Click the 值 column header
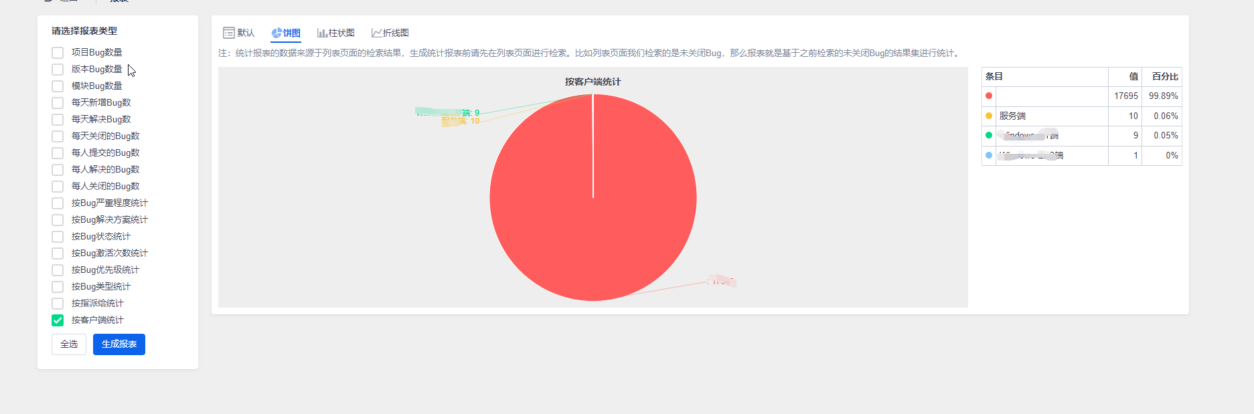 (x=1134, y=76)
